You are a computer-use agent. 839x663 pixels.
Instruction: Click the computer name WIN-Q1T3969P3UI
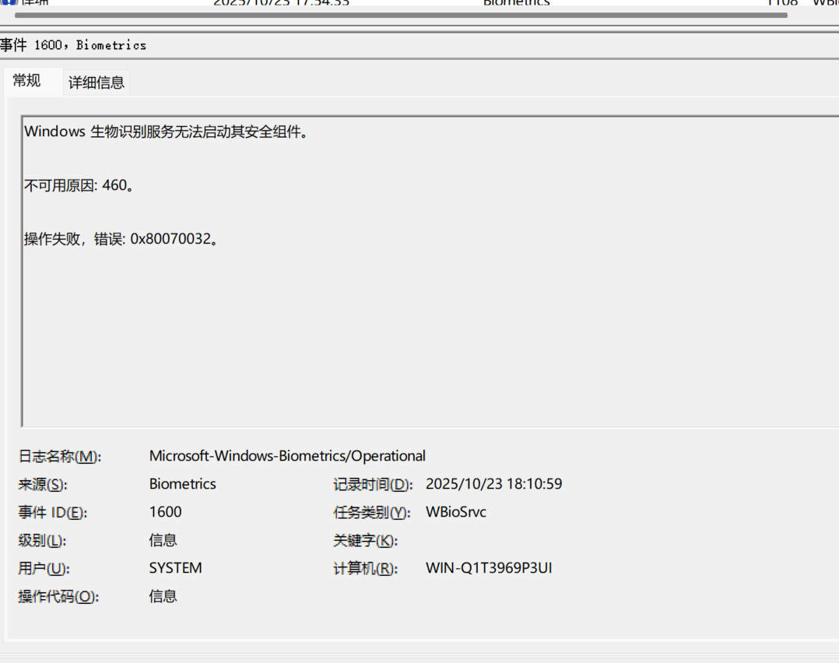point(489,568)
